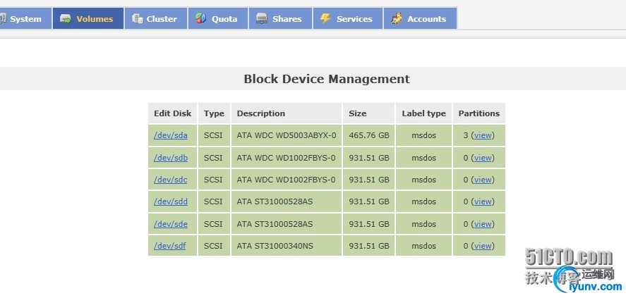Select ATA WDC WD5003ABYX-0 description cell
626x298 pixels.
(287, 135)
